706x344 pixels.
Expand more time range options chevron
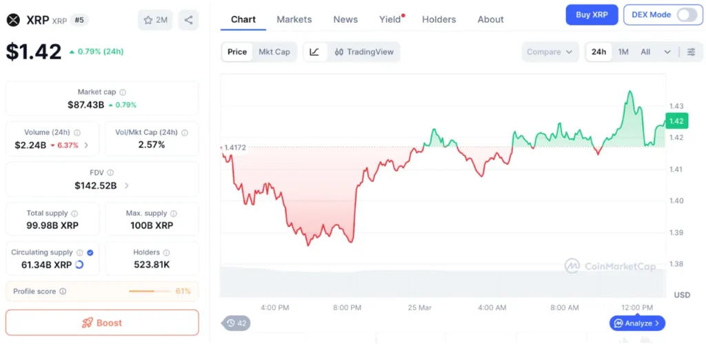(x=667, y=52)
